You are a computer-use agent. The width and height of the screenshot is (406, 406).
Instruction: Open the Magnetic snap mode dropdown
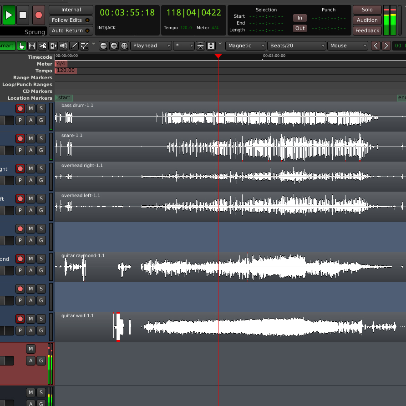click(x=246, y=46)
